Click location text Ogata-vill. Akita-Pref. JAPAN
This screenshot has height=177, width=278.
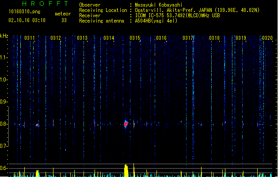[173, 10]
